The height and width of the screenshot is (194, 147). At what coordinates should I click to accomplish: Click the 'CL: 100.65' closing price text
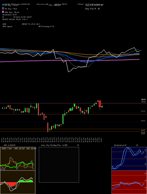(55, 5)
